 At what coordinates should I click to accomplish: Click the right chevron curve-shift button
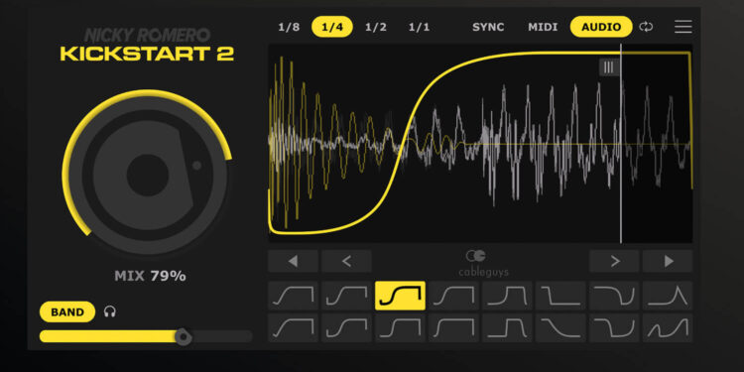[614, 261]
